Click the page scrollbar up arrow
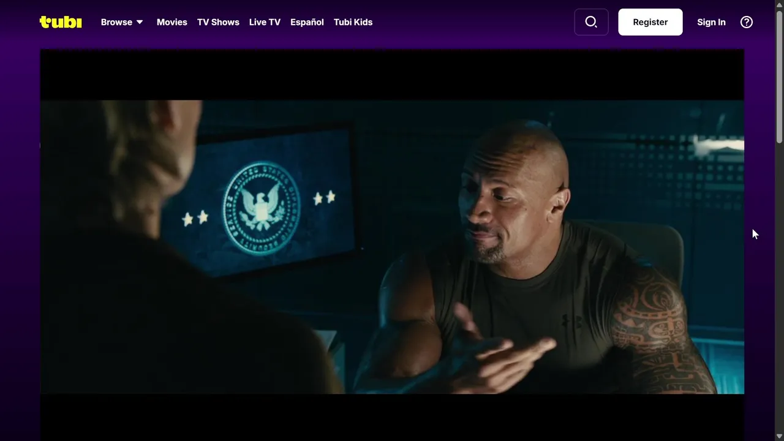 779,5
